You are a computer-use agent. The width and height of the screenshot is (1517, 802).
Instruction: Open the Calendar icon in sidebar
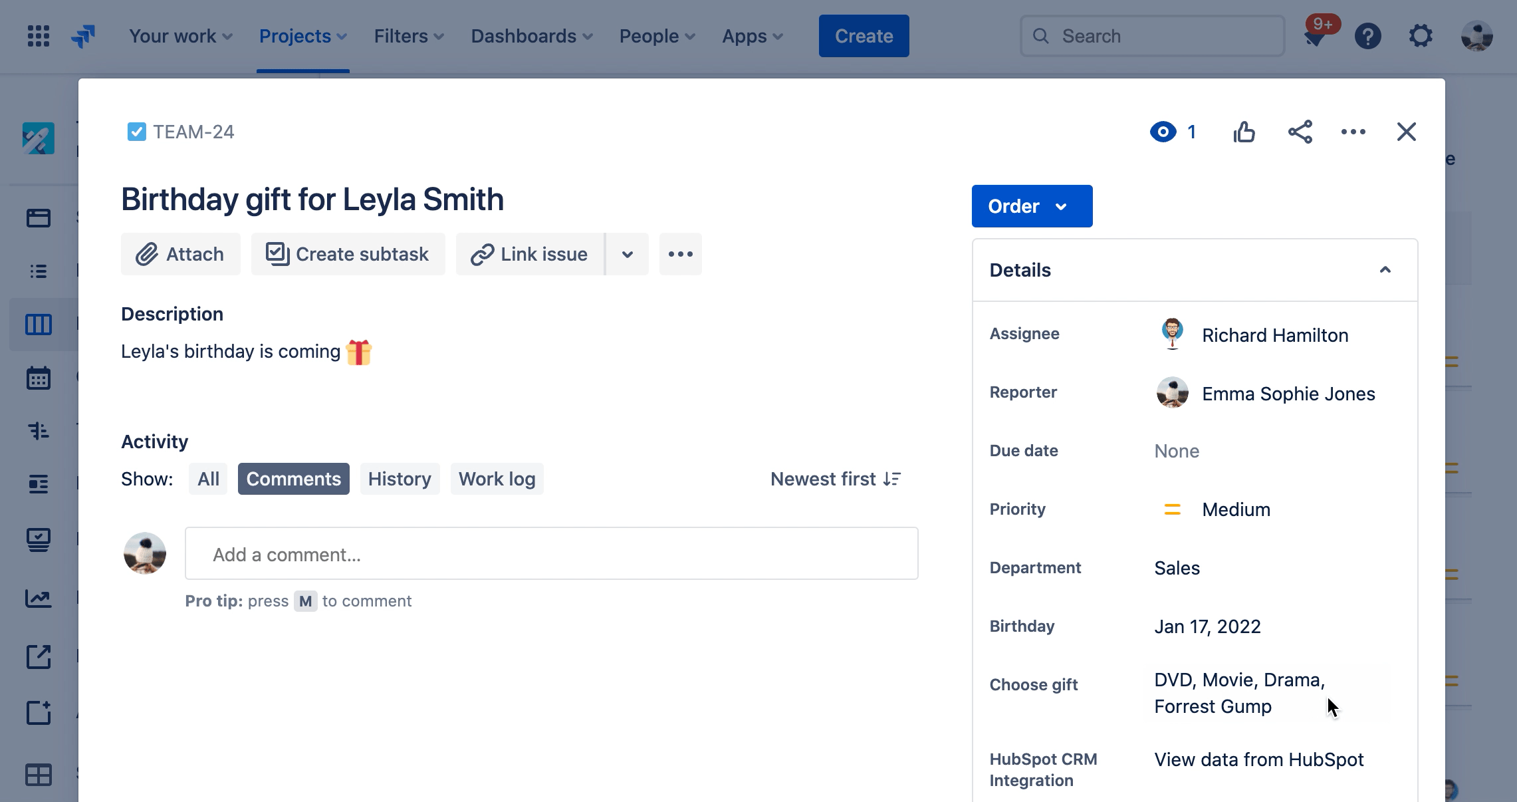38,378
